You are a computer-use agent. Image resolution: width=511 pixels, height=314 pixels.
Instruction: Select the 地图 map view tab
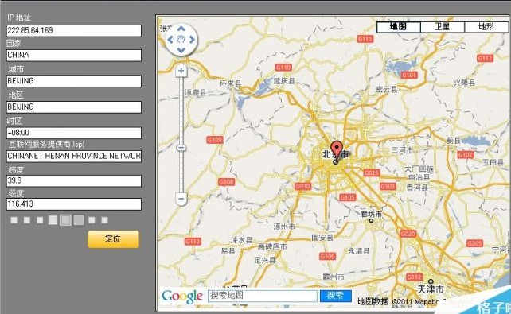(398, 27)
